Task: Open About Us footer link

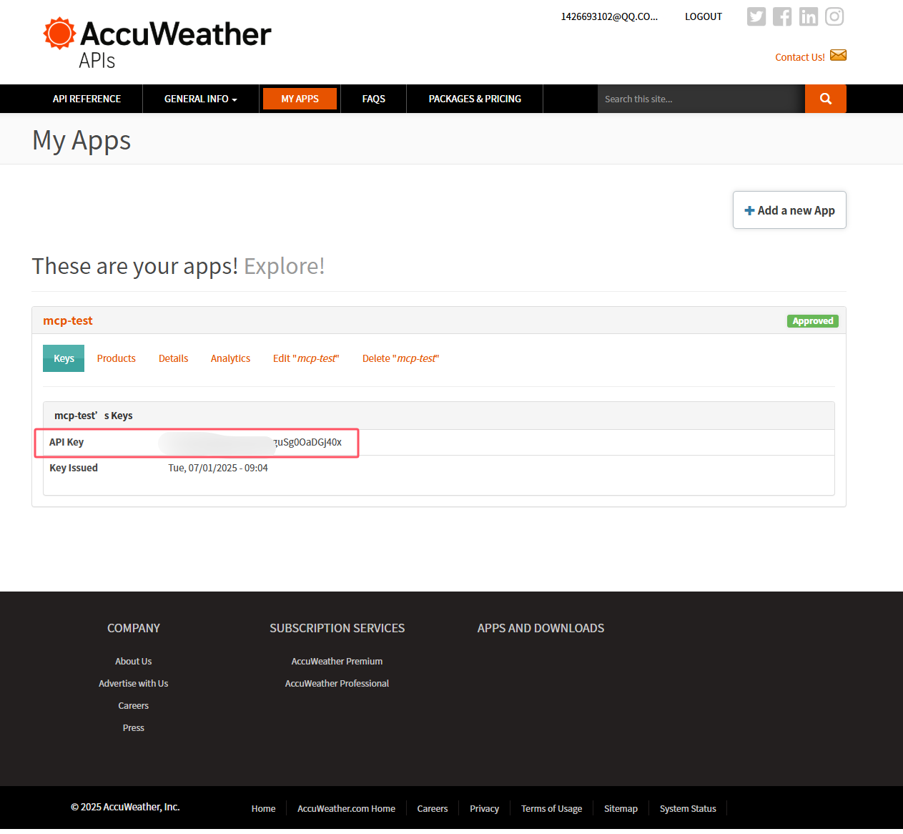Action: pos(134,661)
